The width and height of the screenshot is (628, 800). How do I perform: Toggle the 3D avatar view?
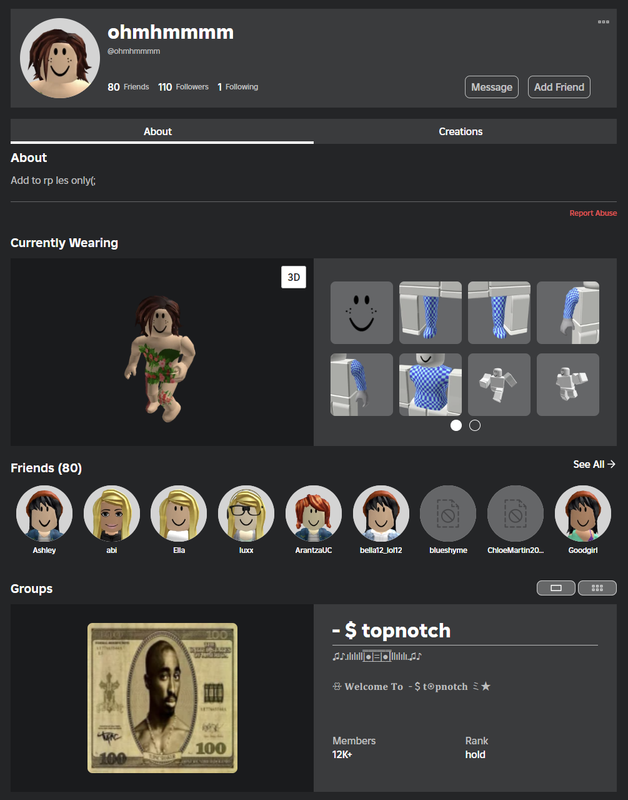click(x=294, y=277)
